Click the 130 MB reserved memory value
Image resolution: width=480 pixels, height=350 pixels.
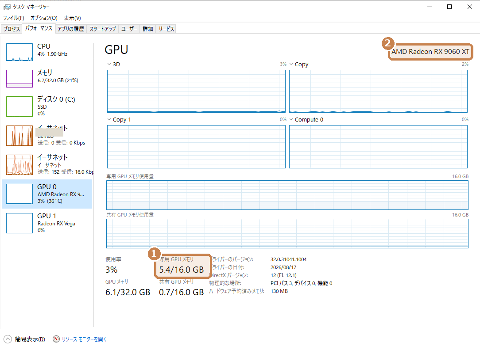279,291
